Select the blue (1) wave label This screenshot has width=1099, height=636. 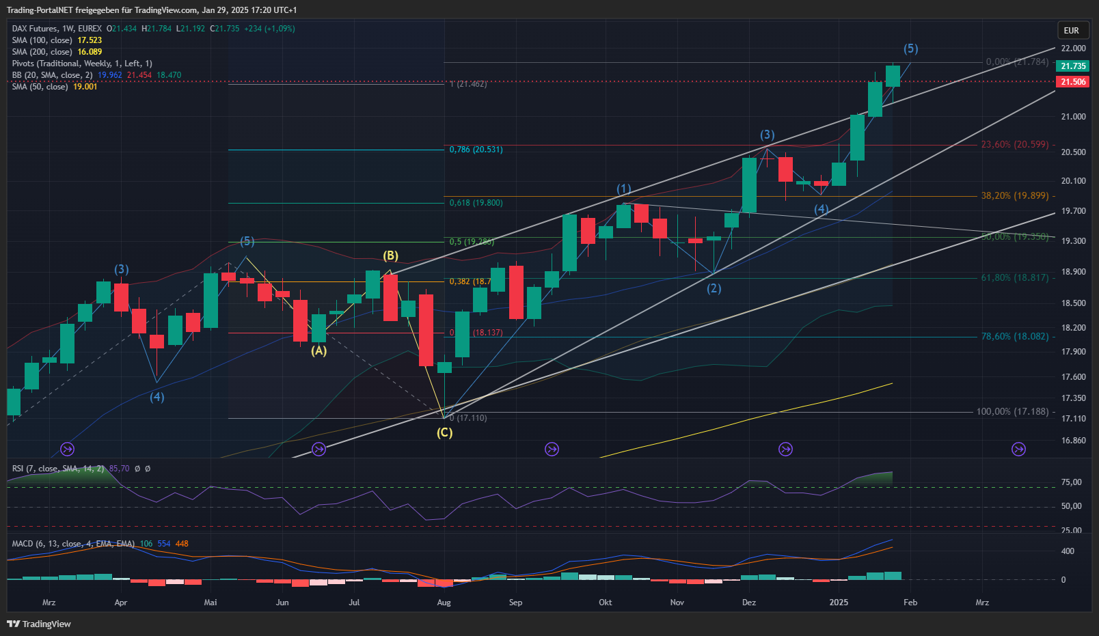[624, 189]
